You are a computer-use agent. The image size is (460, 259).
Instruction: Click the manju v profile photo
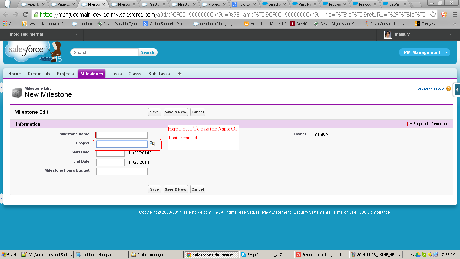(388, 34)
